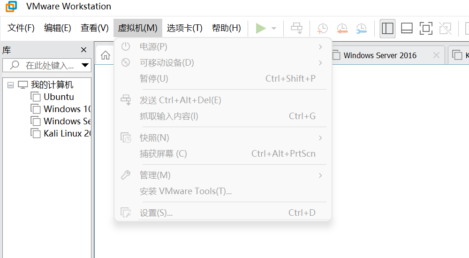This screenshot has height=258, width=469.
Task: Open the snapshot manager wrench icon
Action: coord(361,28)
